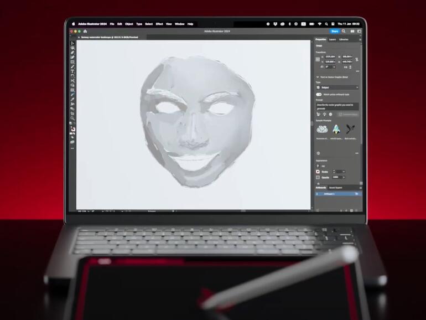Click the blue Share button

[335, 31]
